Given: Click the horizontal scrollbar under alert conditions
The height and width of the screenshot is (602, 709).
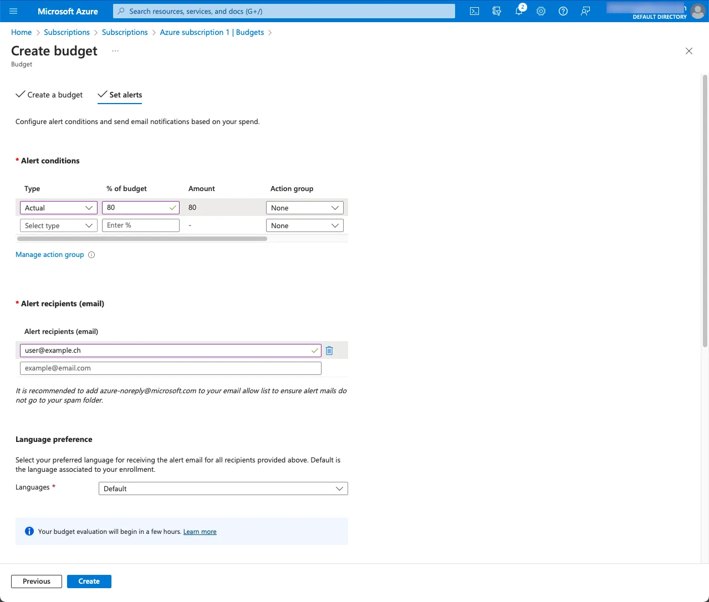Looking at the screenshot, I should click(142, 239).
